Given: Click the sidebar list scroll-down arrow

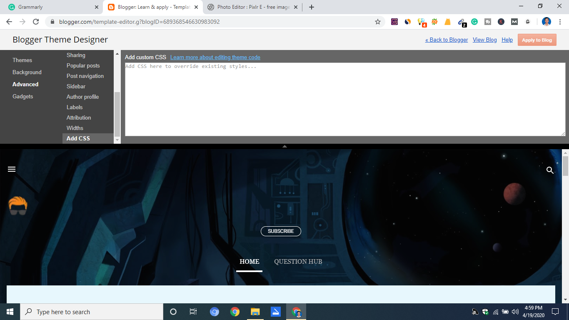Looking at the screenshot, I should point(117,140).
